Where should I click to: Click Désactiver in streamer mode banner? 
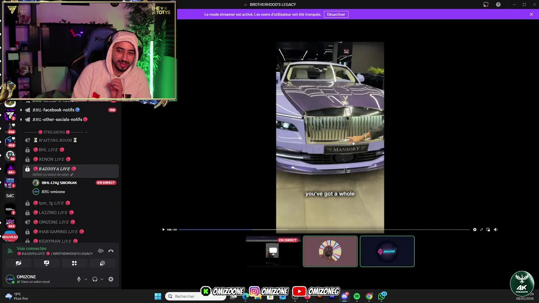click(x=336, y=14)
